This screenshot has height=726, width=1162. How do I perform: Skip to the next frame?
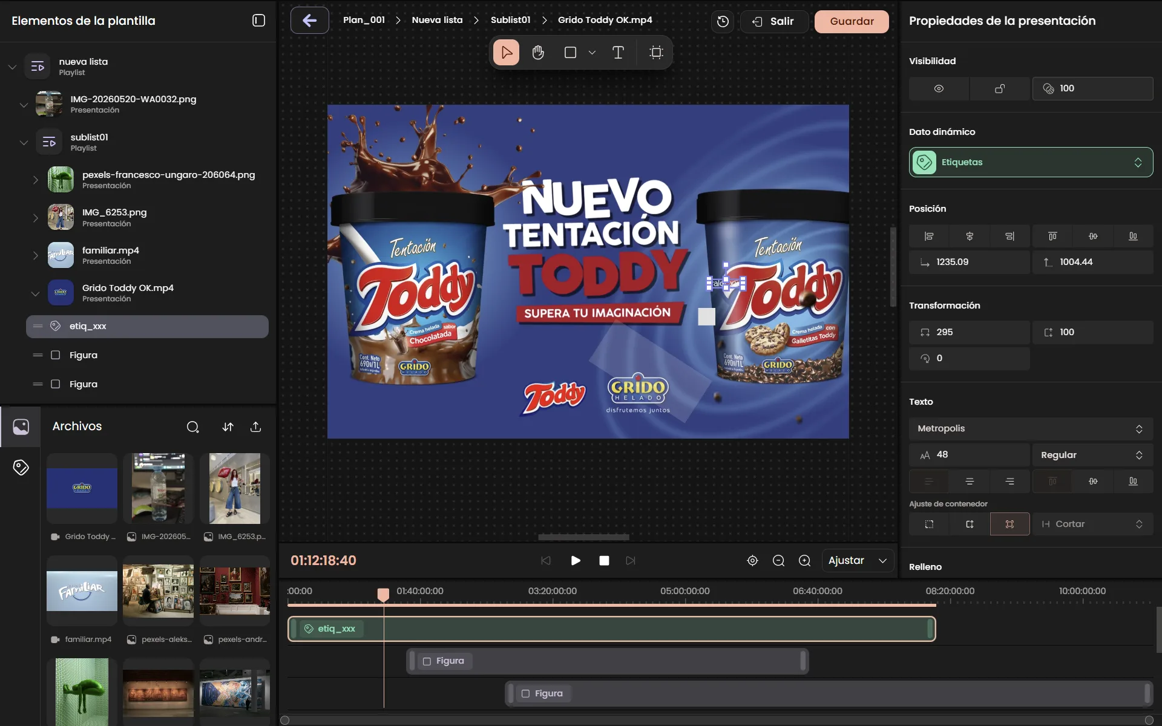click(x=631, y=561)
